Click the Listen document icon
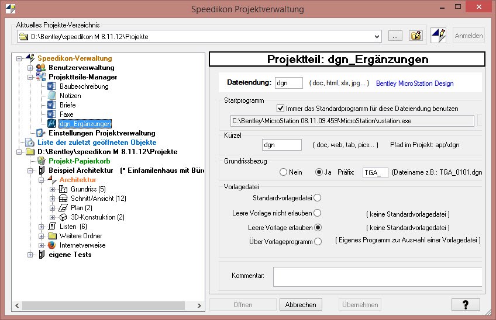This screenshot has height=320, width=496. [x=52, y=227]
